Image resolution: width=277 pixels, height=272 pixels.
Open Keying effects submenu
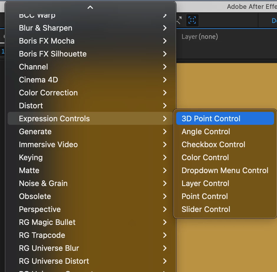[x=90, y=157]
